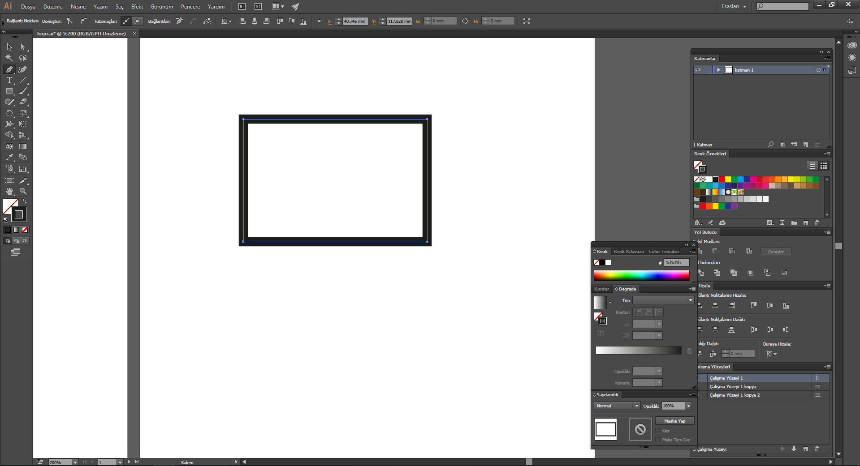The image size is (860, 466).
Task: Click the Color Temaları tab
Action: tap(664, 251)
